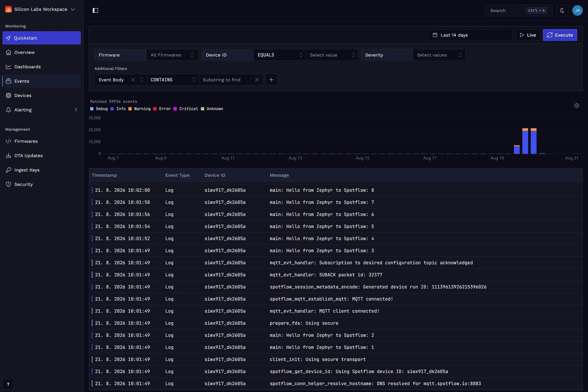This screenshot has height=392, width=588.
Task: Click the Ingest Keys key icon
Action: pyautogui.click(x=8, y=170)
